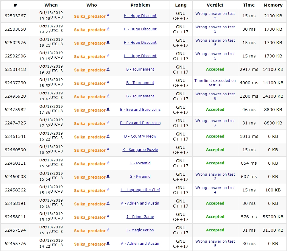Open submission ID 62455776
The width and height of the screenshot is (290, 251).
coord(15,244)
